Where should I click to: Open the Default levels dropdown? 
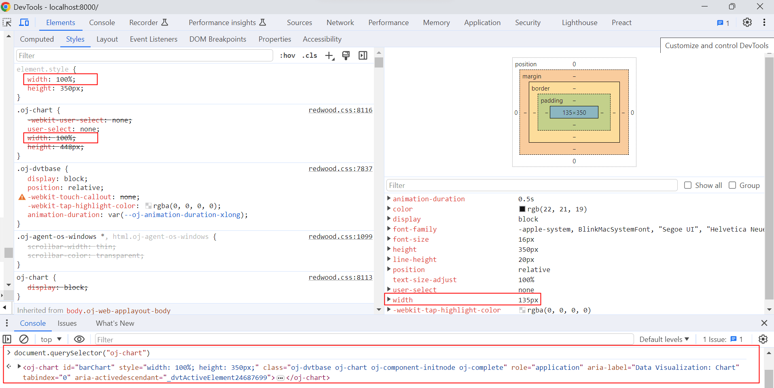[664, 339]
